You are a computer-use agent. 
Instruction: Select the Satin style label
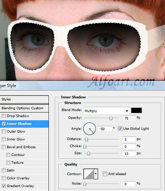[x=11, y=170]
